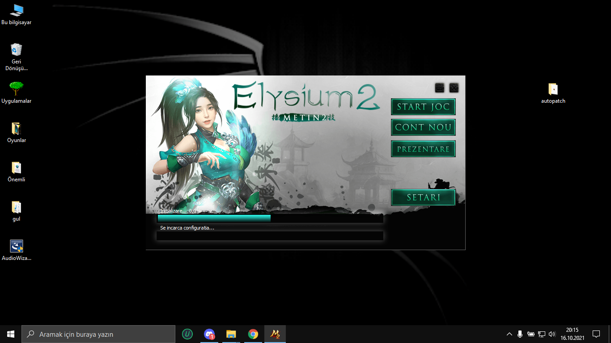Open the network tray icon

[x=541, y=334]
